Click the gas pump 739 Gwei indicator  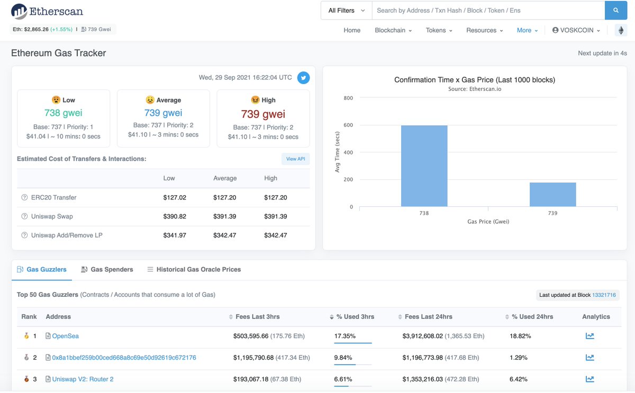pyautogui.click(x=96, y=29)
